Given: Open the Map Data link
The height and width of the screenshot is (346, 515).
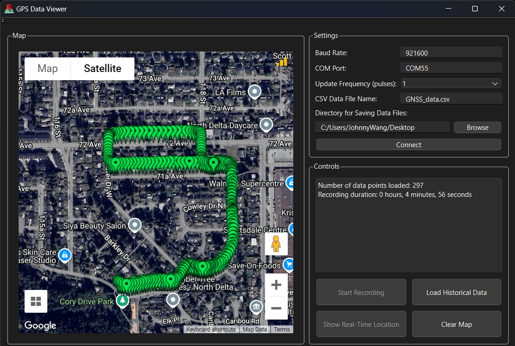Looking at the screenshot, I should pyautogui.click(x=255, y=329).
